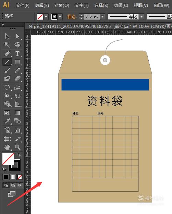This screenshot has width=172, height=214.
Task: Click the fill swatch in tools panel
Action: [x=8, y=159]
